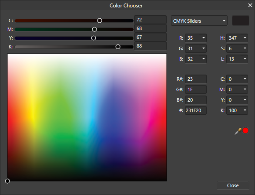This screenshot has height=195, width=255.
Task: Expand the L lightness dropdown arrow
Action: pos(245,59)
